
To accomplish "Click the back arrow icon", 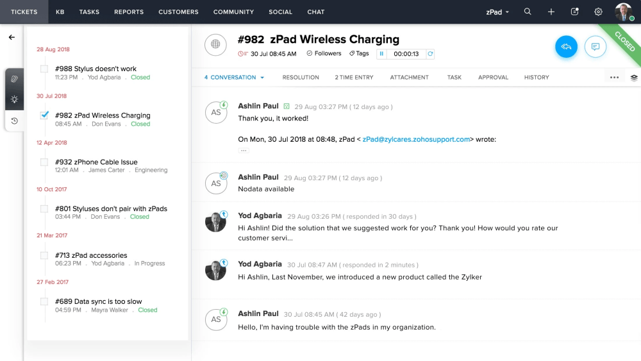I will click(x=12, y=37).
